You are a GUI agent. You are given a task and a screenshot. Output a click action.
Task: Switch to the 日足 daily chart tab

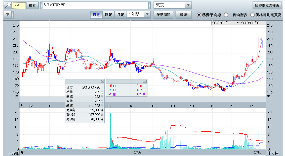pyautogui.click(x=96, y=15)
